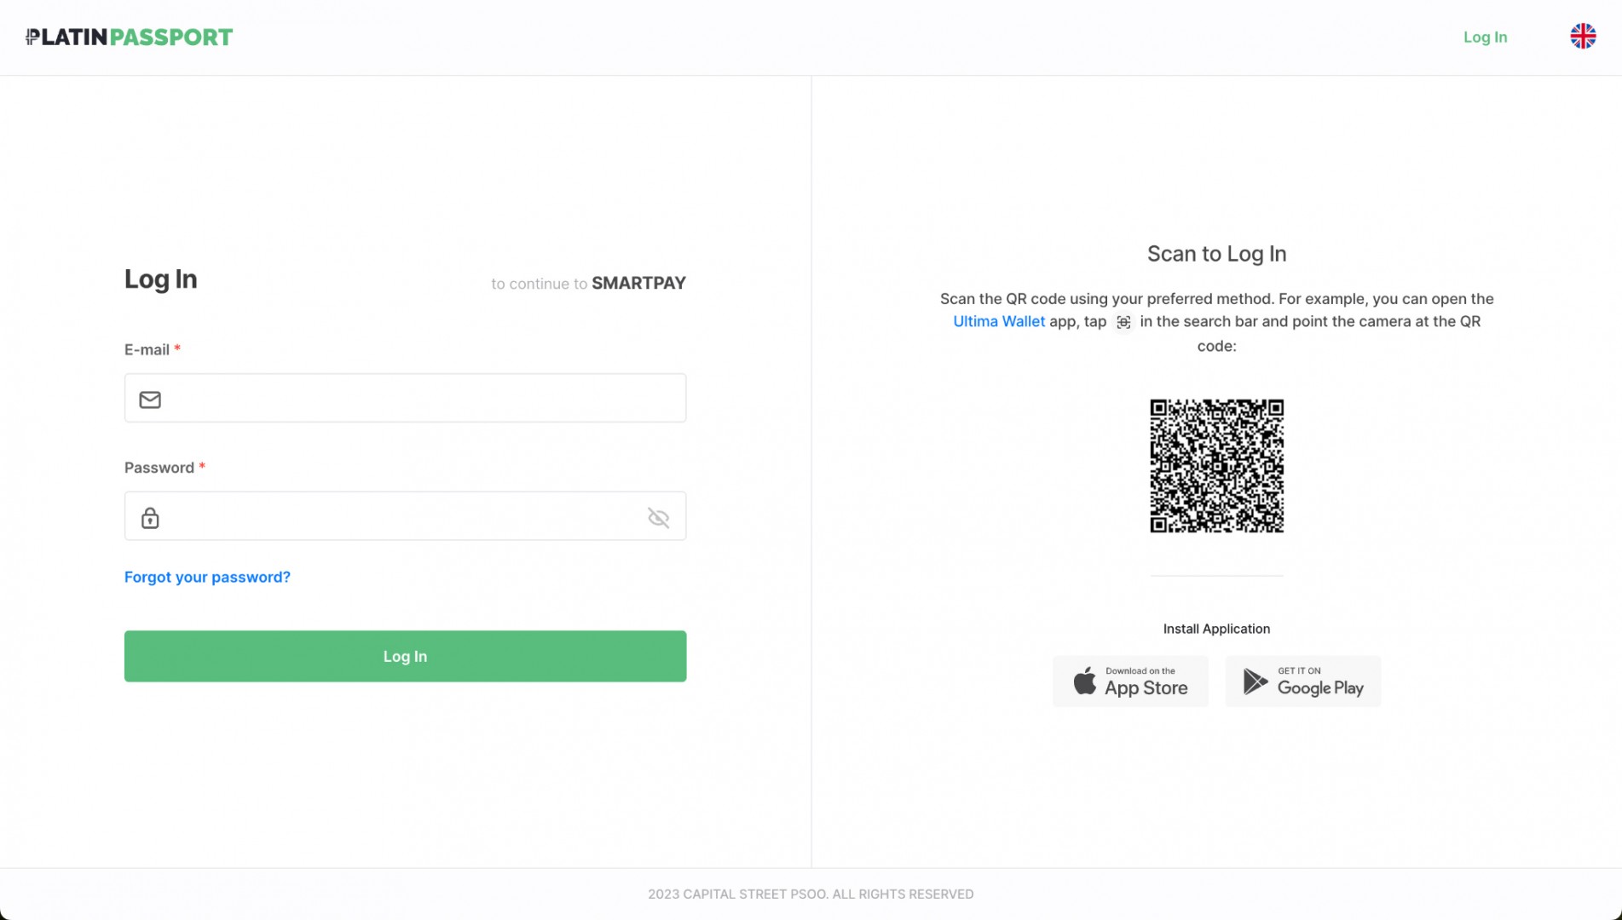Open the Forgot your password link
The width and height of the screenshot is (1622, 920).
(207, 577)
